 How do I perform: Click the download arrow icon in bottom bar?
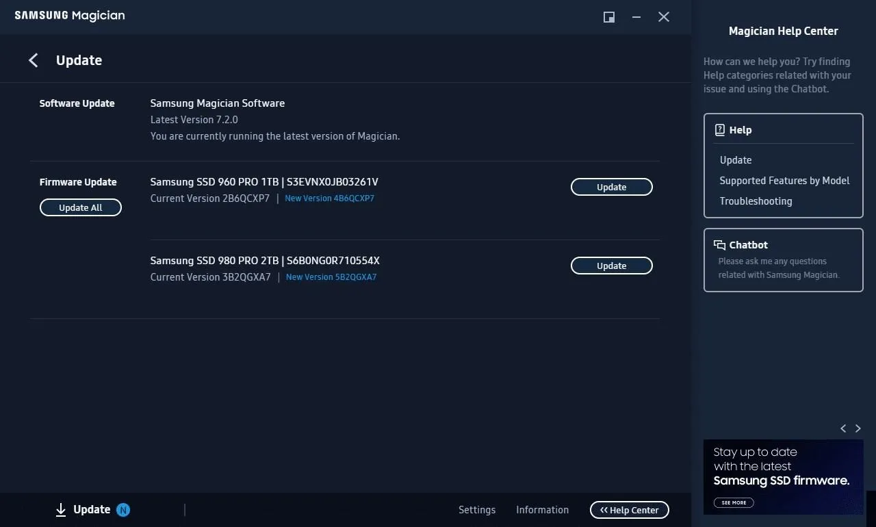tap(61, 510)
